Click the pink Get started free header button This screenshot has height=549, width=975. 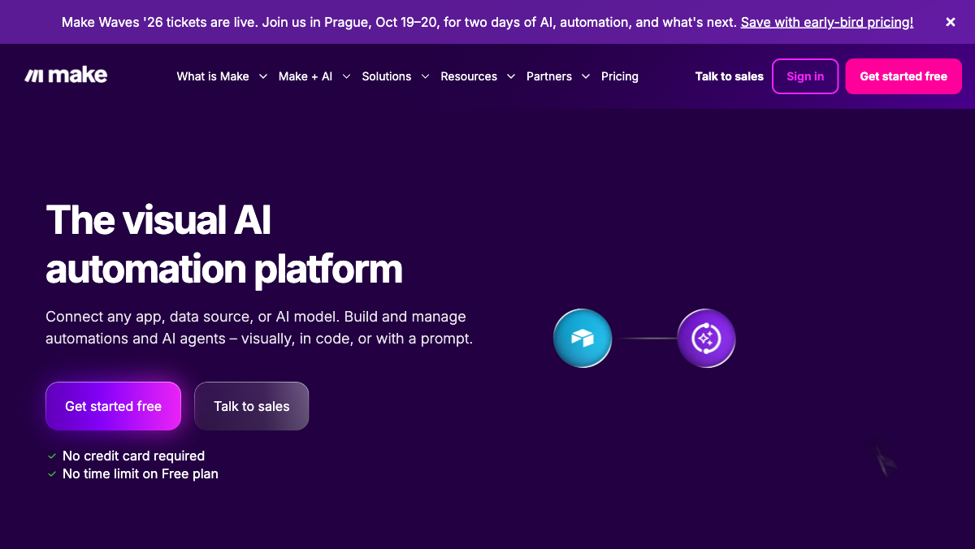(x=903, y=76)
